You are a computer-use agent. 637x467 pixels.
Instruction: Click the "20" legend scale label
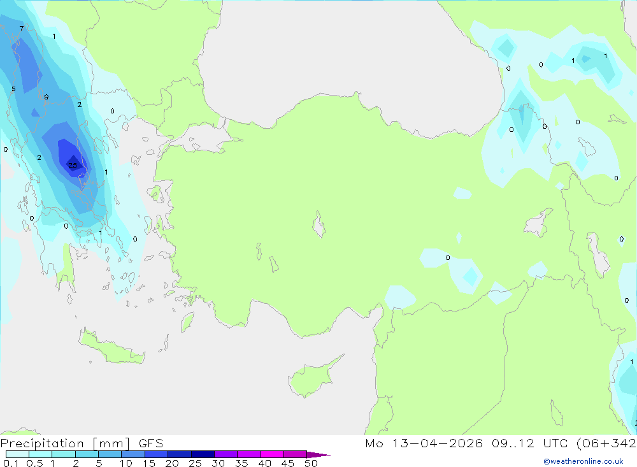172,463
